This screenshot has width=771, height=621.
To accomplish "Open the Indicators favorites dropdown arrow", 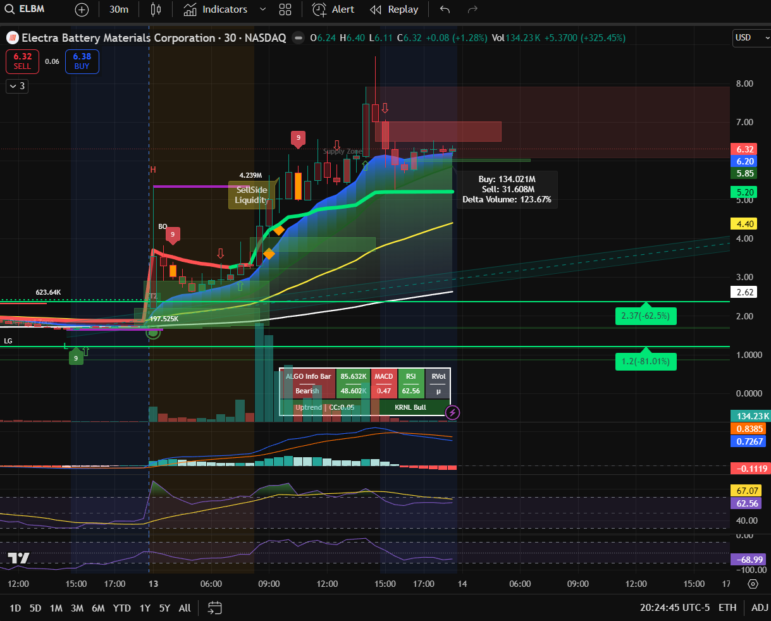I will 262,9.
